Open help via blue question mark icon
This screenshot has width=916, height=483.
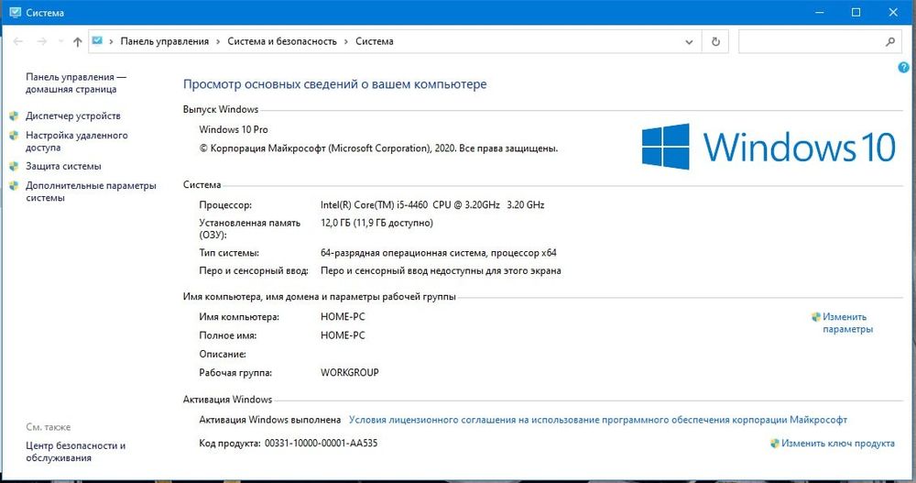click(x=903, y=67)
